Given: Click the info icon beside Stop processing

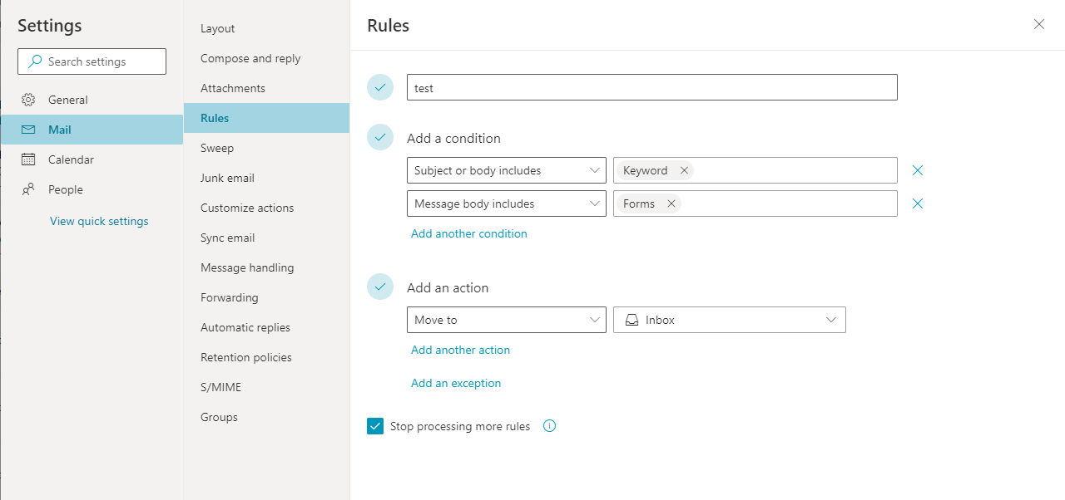Looking at the screenshot, I should [549, 426].
